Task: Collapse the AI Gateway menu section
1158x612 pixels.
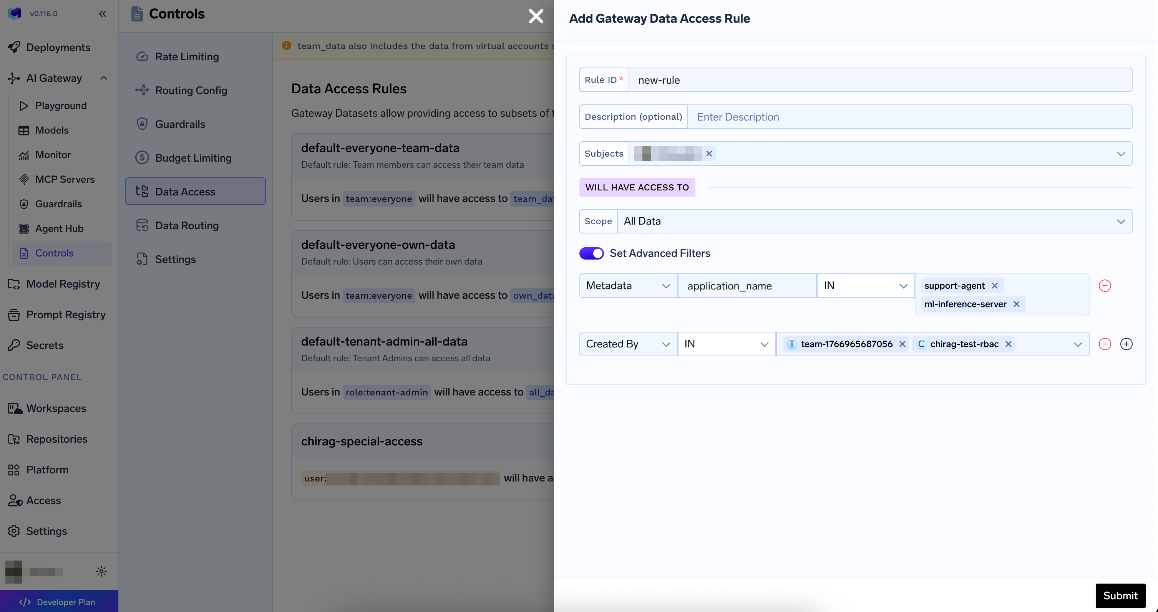Action: click(x=103, y=78)
